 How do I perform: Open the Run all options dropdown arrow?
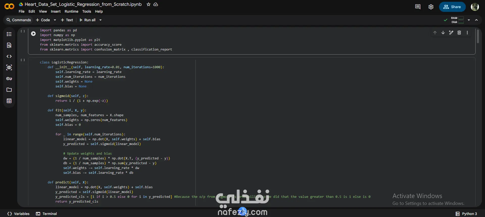tap(101, 20)
